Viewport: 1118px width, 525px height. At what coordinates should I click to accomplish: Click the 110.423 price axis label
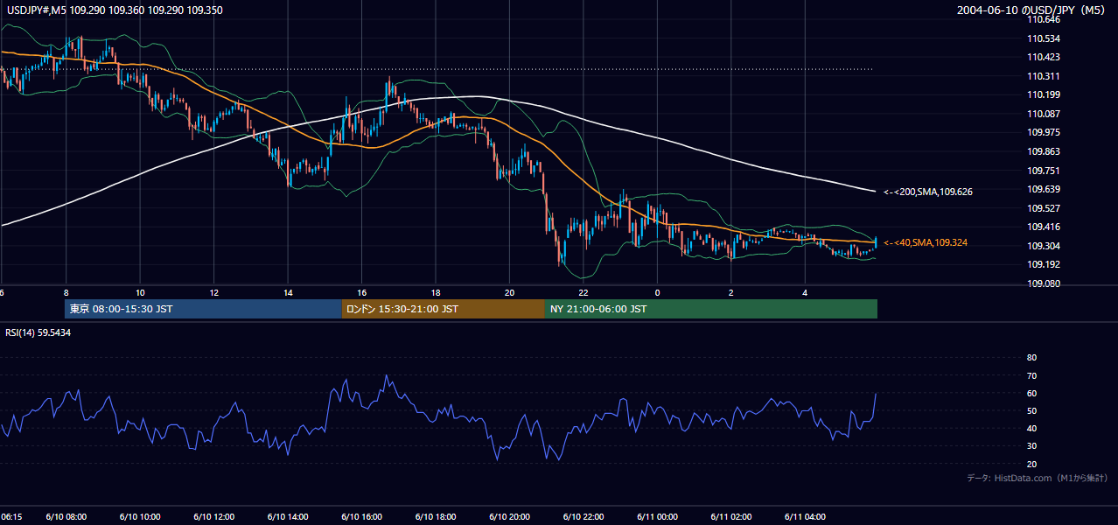click(1043, 57)
